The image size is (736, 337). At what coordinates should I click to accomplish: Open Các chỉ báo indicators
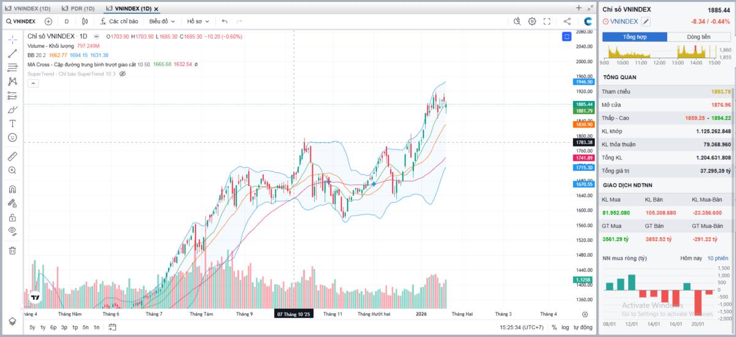(x=119, y=21)
